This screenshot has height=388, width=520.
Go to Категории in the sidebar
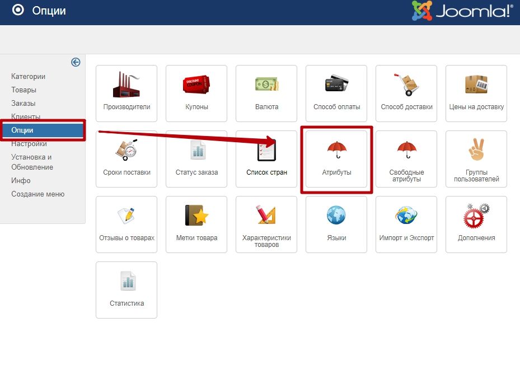tap(28, 76)
